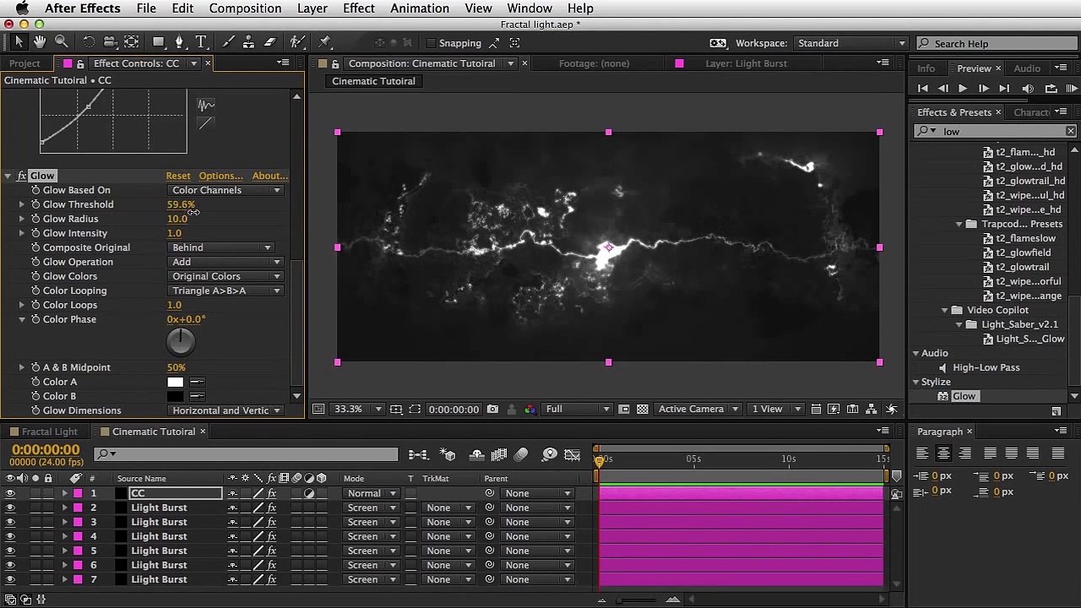Select the Eraser tool
The height and width of the screenshot is (608, 1081).
point(270,42)
